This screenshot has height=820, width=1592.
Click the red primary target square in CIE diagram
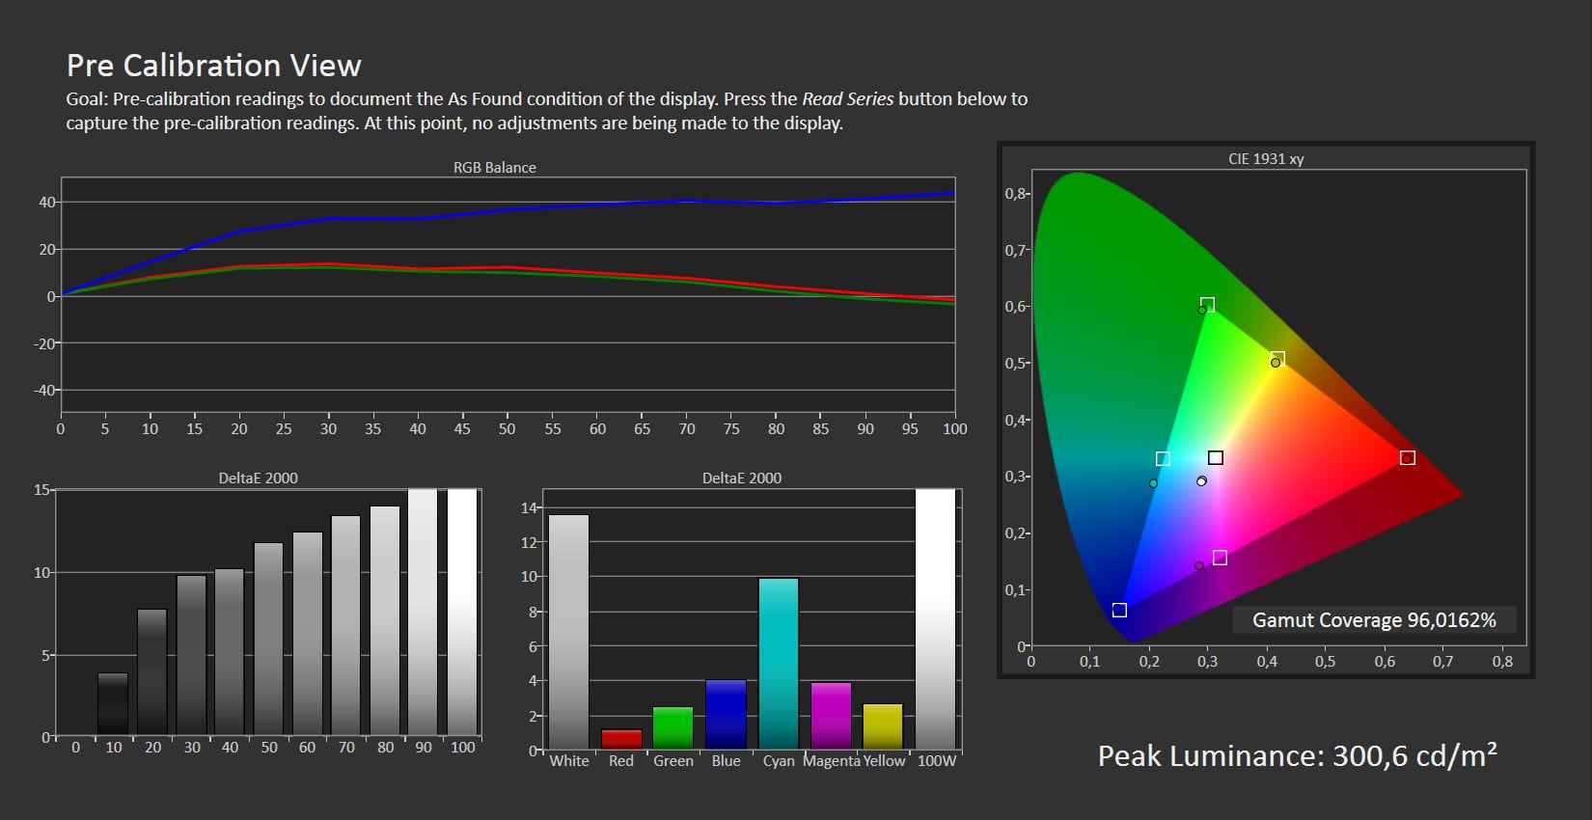(x=1408, y=457)
